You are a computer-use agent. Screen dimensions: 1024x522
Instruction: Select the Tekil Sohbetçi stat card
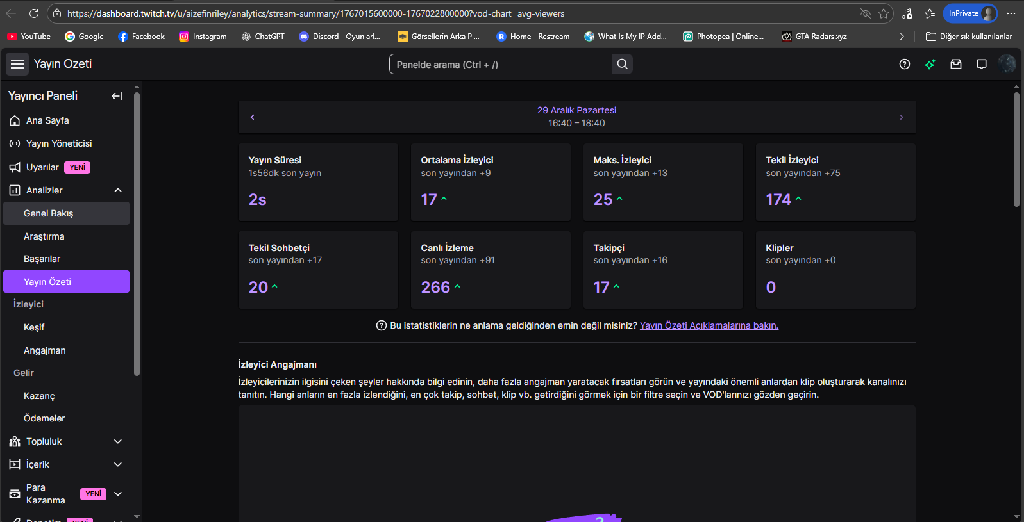pos(318,270)
